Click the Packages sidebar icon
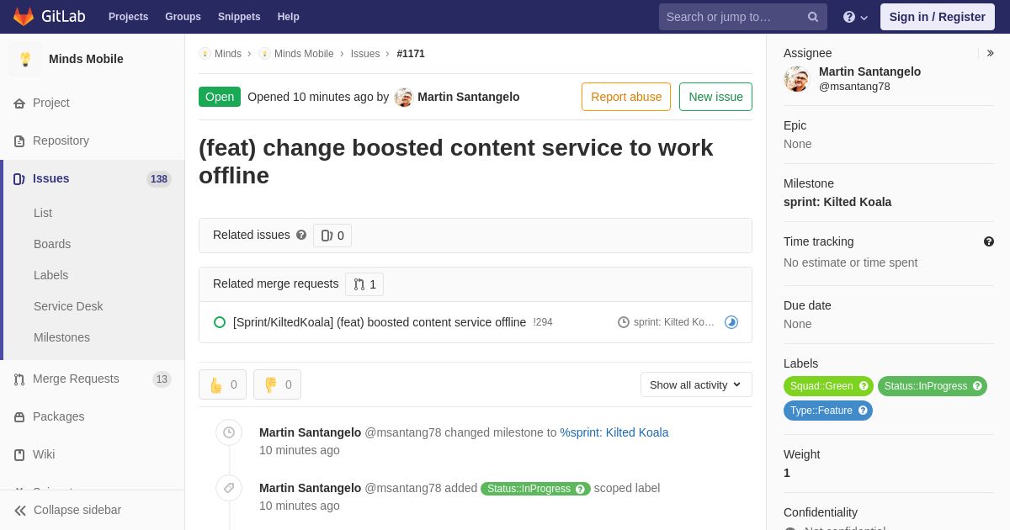This screenshot has width=1010, height=530. pyautogui.click(x=19, y=417)
